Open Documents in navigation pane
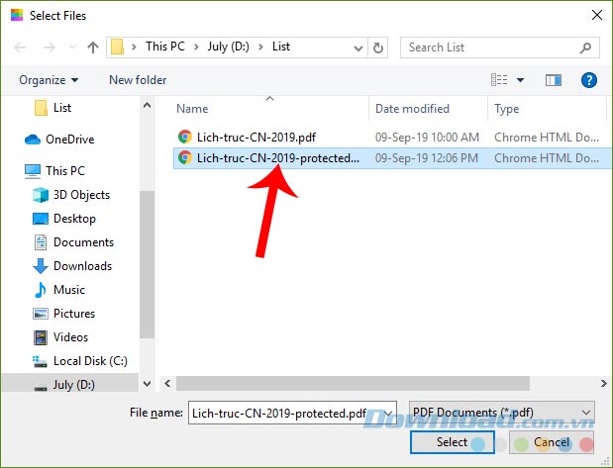This screenshot has width=613, height=468. [83, 242]
